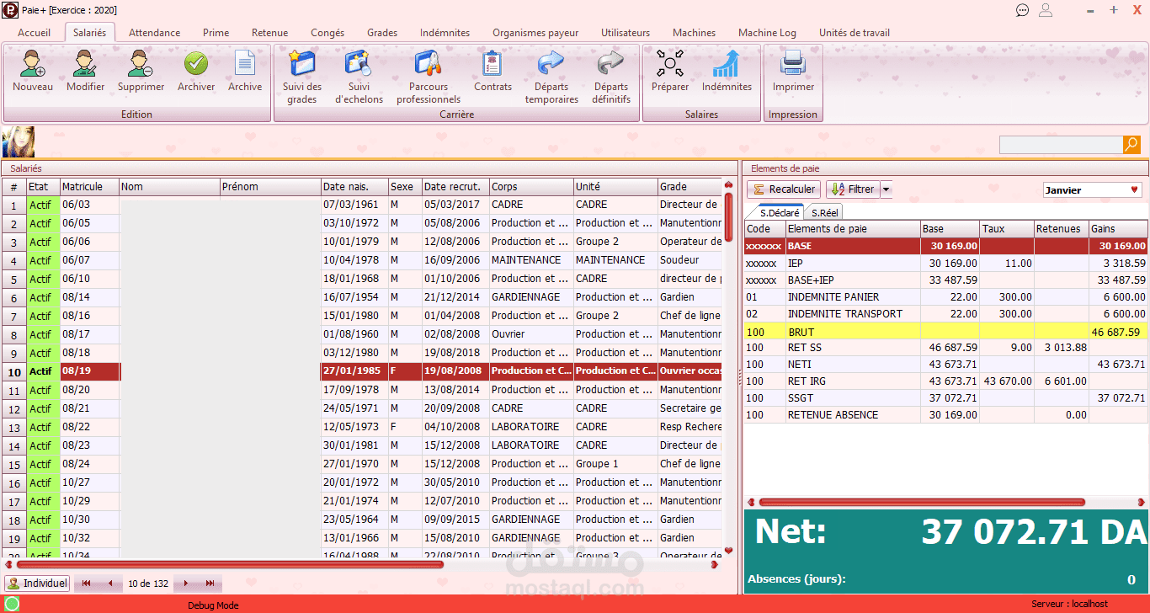Click the Individuel button
This screenshot has height=613, width=1150.
(x=37, y=583)
